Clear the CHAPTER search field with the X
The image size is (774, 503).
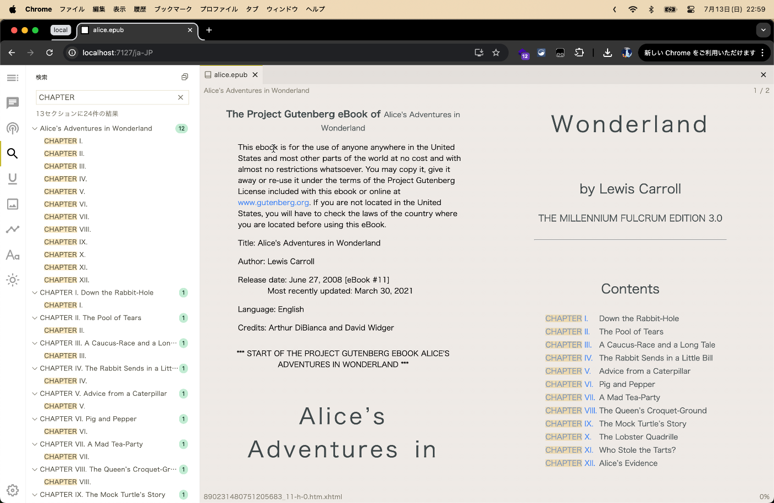180,97
